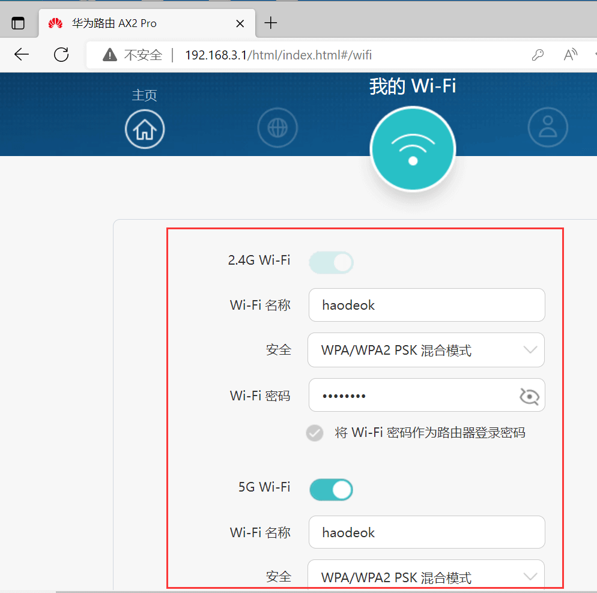The width and height of the screenshot is (597, 593).
Task: Click 将 Wi-Fi 密码作为路由器登录密码 label
Action: pyautogui.click(x=430, y=433)
